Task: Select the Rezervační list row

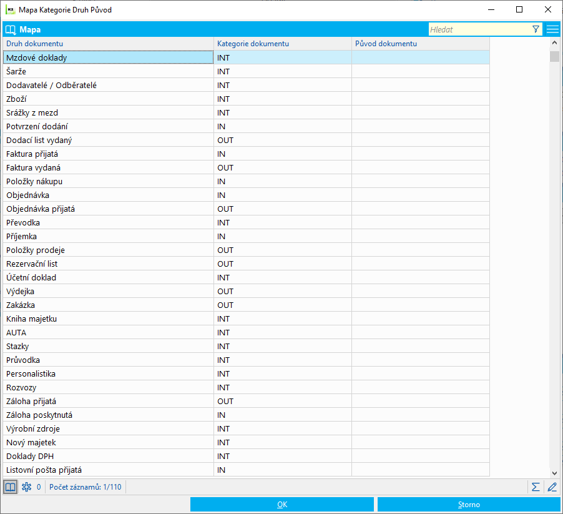Action: pos(247,264)
